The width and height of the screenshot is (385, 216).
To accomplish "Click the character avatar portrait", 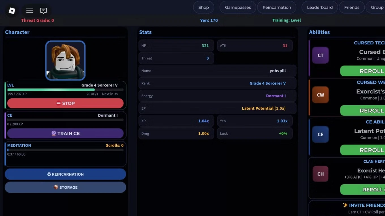I will [65, 60].
